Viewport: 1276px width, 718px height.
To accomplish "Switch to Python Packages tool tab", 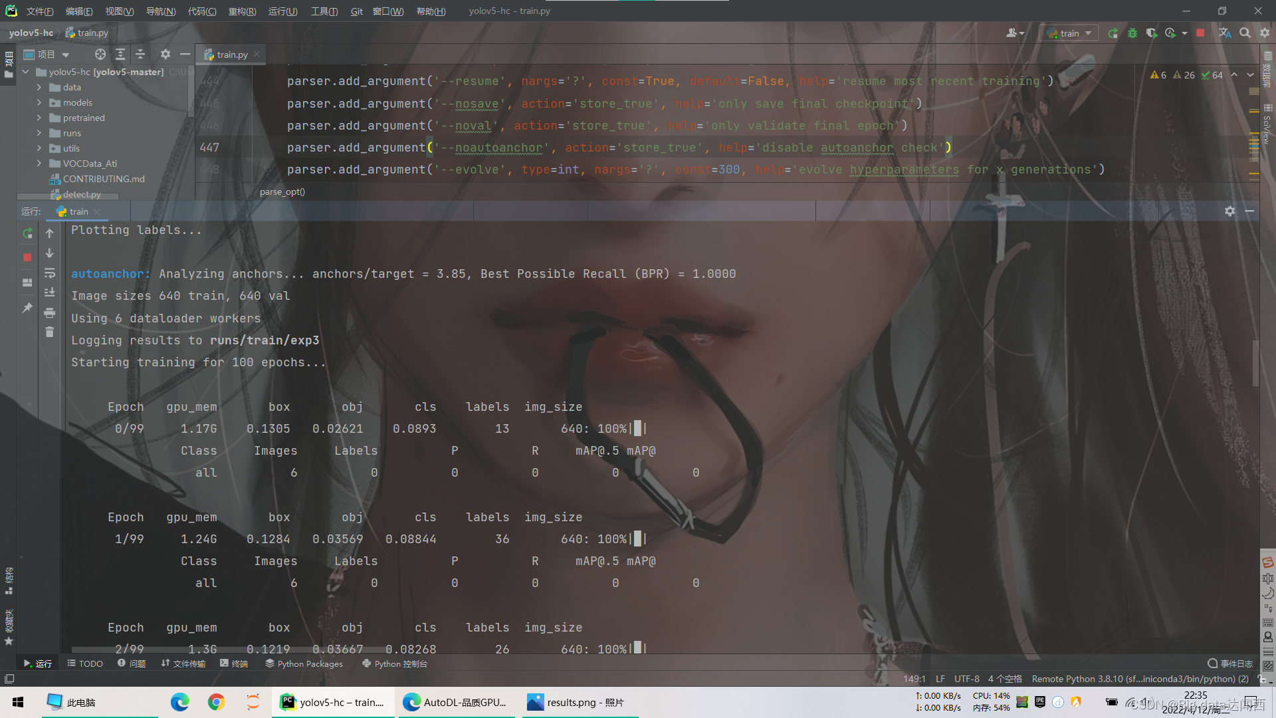I will 304,663.
